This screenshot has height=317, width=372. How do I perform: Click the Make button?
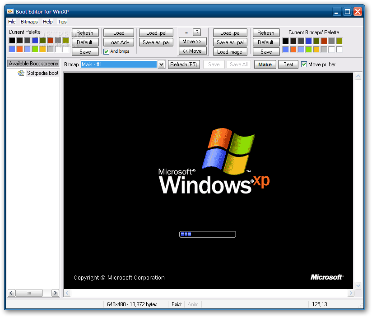[265, 64]
